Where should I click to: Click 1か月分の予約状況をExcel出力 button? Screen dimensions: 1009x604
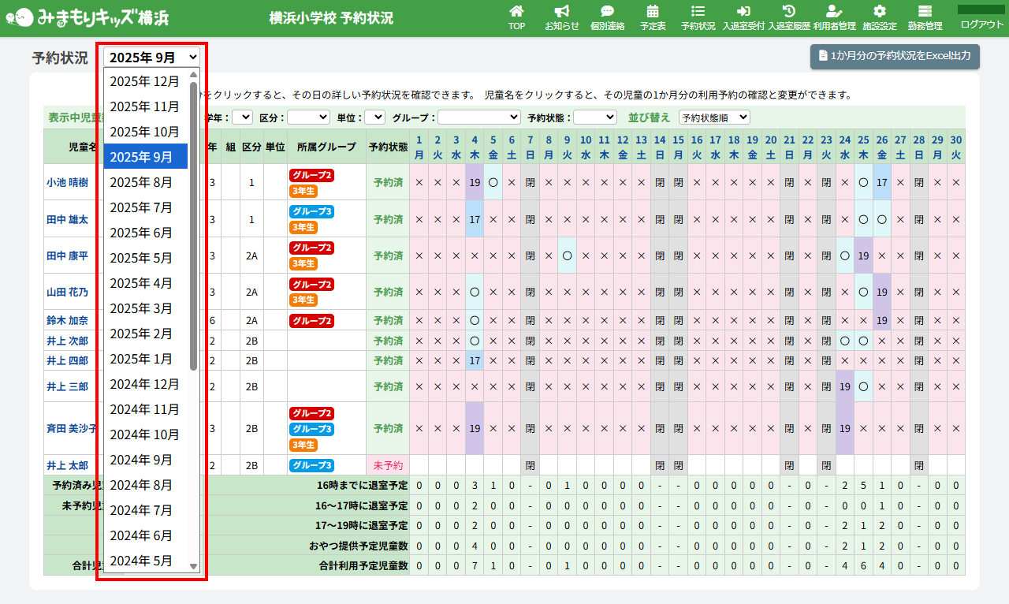point(895,57)
